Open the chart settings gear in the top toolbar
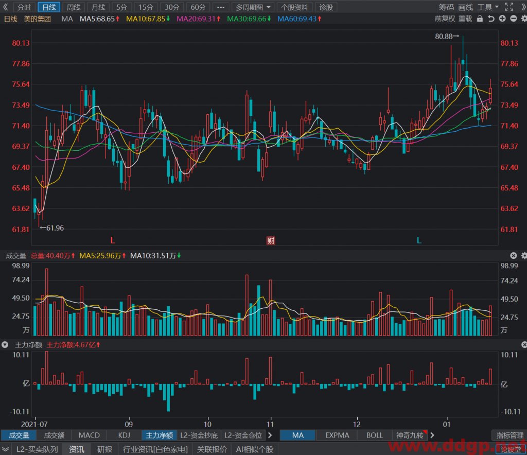Viewport: 527px width, 455px height. point(524,19)
